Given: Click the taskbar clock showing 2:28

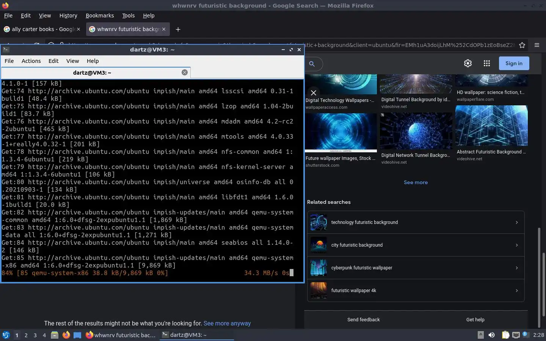Looking at the screenshot, I should coord(538,335).
